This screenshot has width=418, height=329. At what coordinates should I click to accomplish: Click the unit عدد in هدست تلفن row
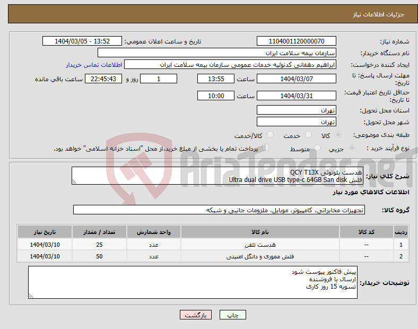pyautogui.click(x=154, y=245)
